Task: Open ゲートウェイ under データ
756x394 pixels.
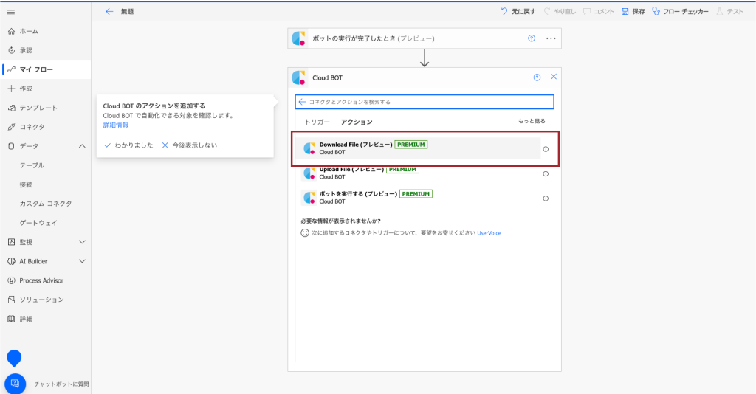Action: coord(38,223)
